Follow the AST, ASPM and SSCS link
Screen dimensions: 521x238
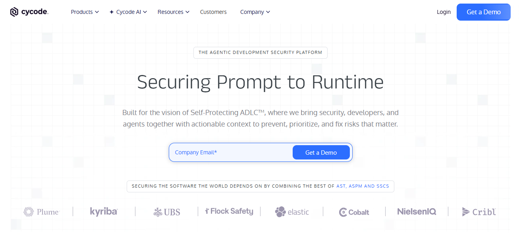(x=363, y=186)
